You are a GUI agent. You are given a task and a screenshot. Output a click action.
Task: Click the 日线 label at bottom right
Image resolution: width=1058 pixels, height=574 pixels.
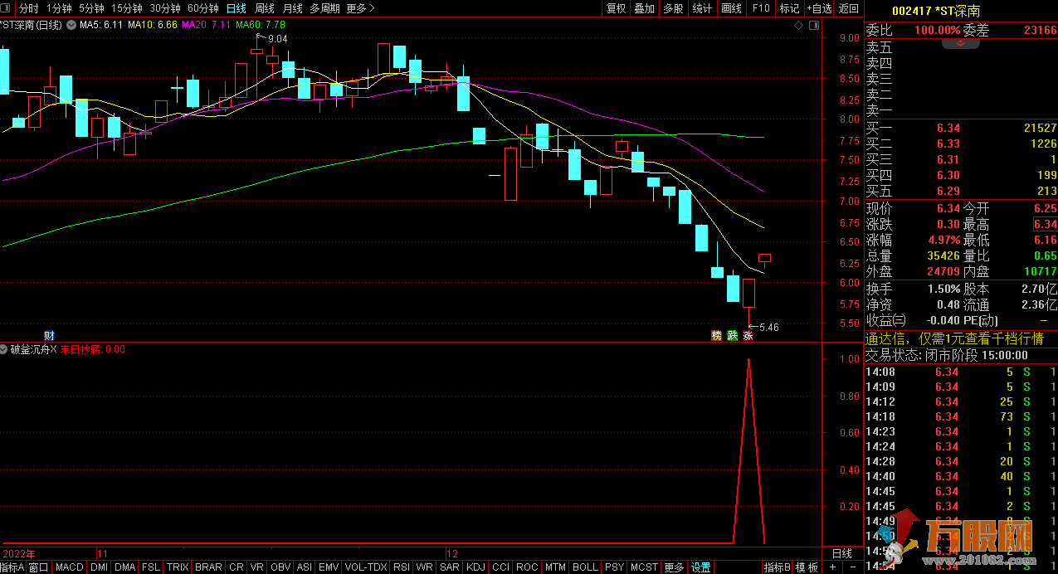pos(841,553)
